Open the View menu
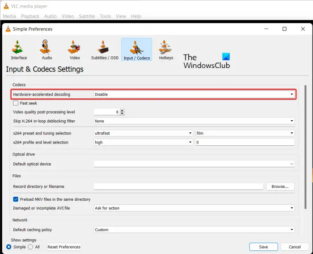The width and height of the screenshot is (313, 254). 121,16
